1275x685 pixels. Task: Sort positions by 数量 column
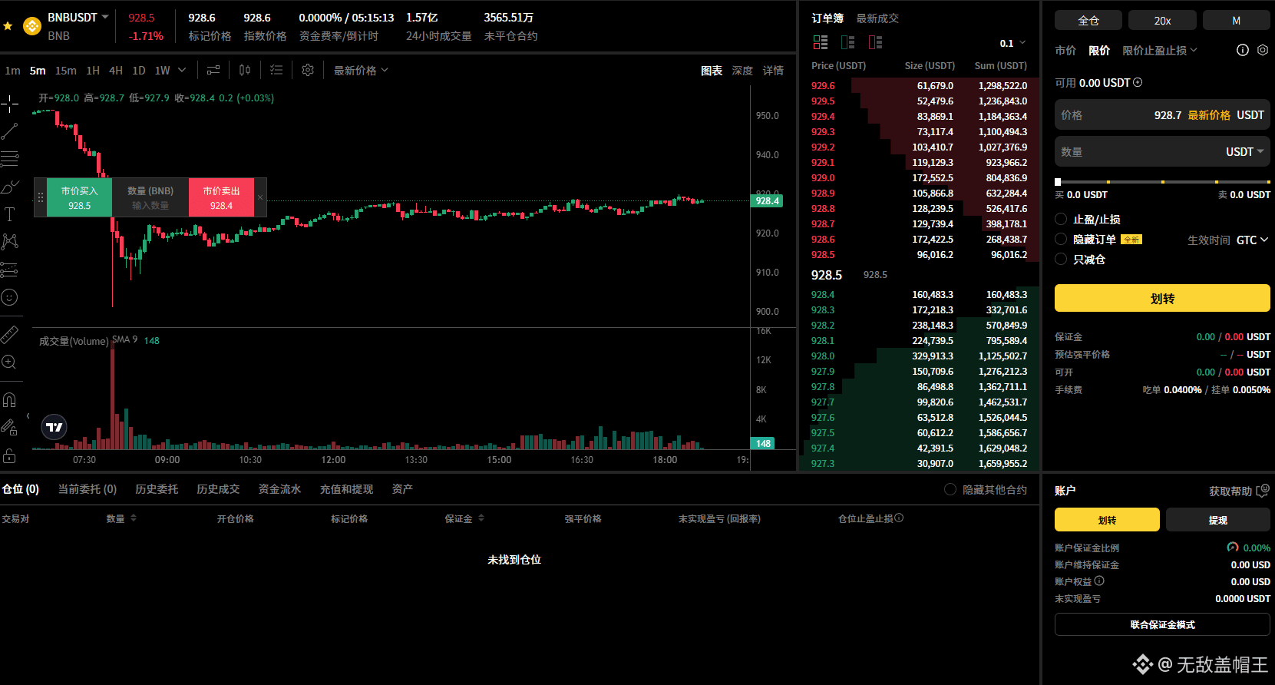point(134,518)
